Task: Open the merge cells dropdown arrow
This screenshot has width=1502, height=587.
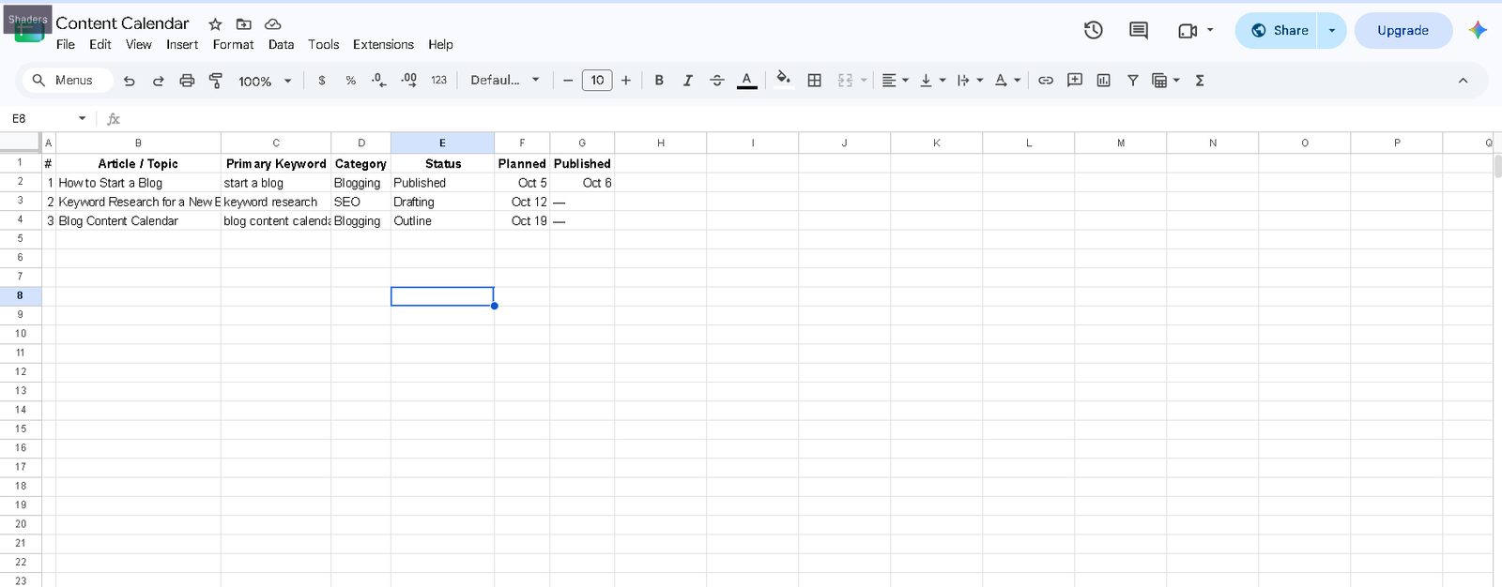Action: (x=864, y=81)
